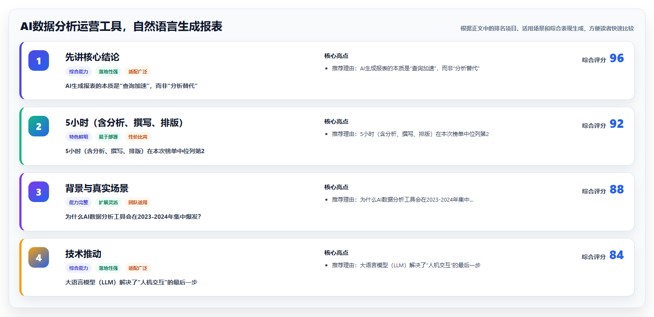Click description '为什么AI数据分析工具会在2023-2024年集中爆发?'
Screen dimensions: 654x317
pyautogui.click(x=133, y=217)
